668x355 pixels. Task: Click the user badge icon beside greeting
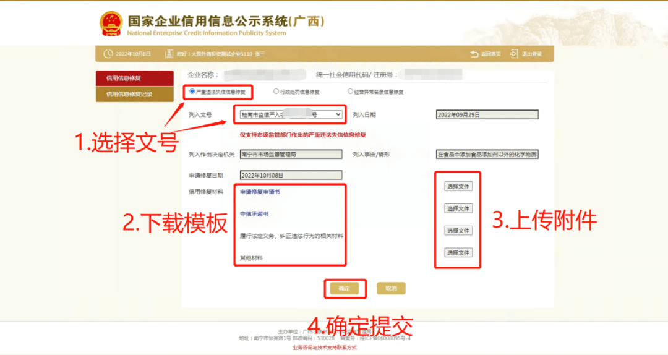coord(169,54)
